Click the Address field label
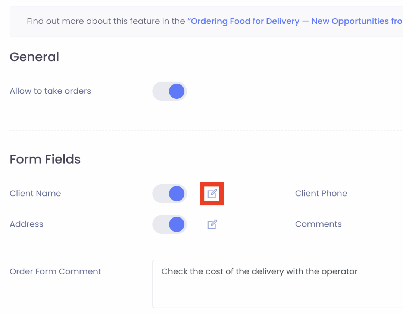The height and width of the screenshot is (314, 403). (x=26, y=224)
